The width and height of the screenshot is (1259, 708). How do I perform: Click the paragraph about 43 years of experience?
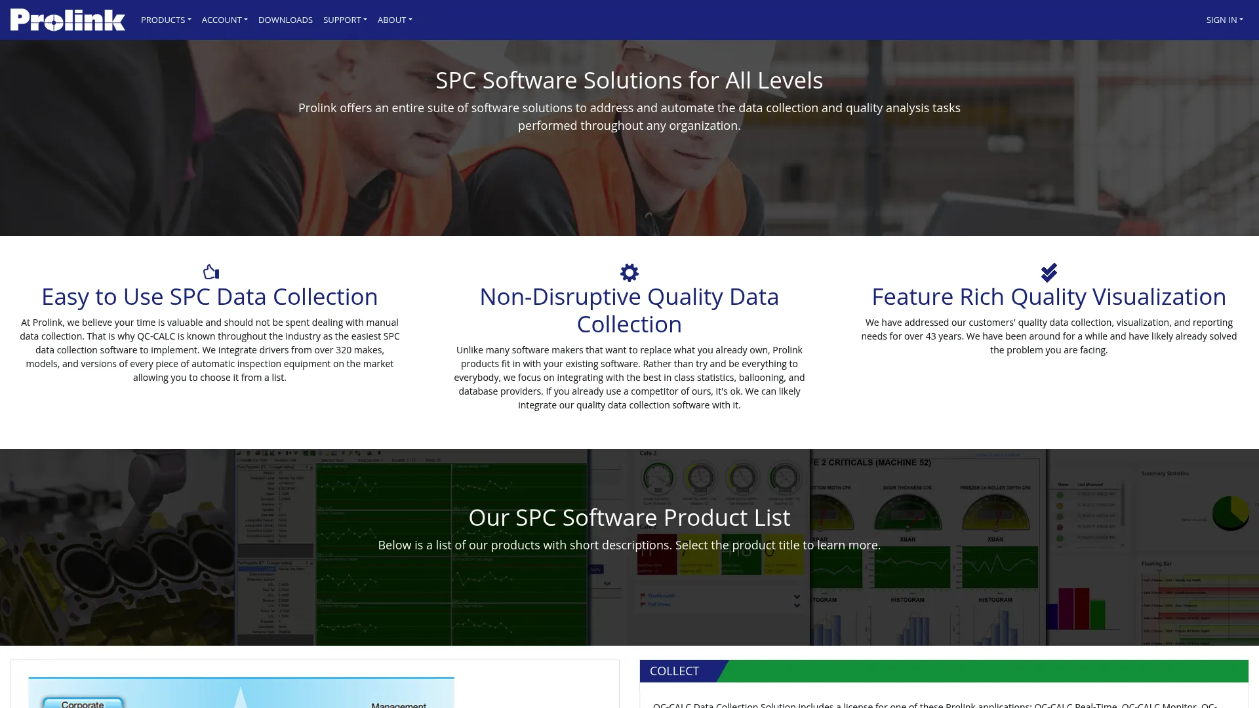[1049, 336]
